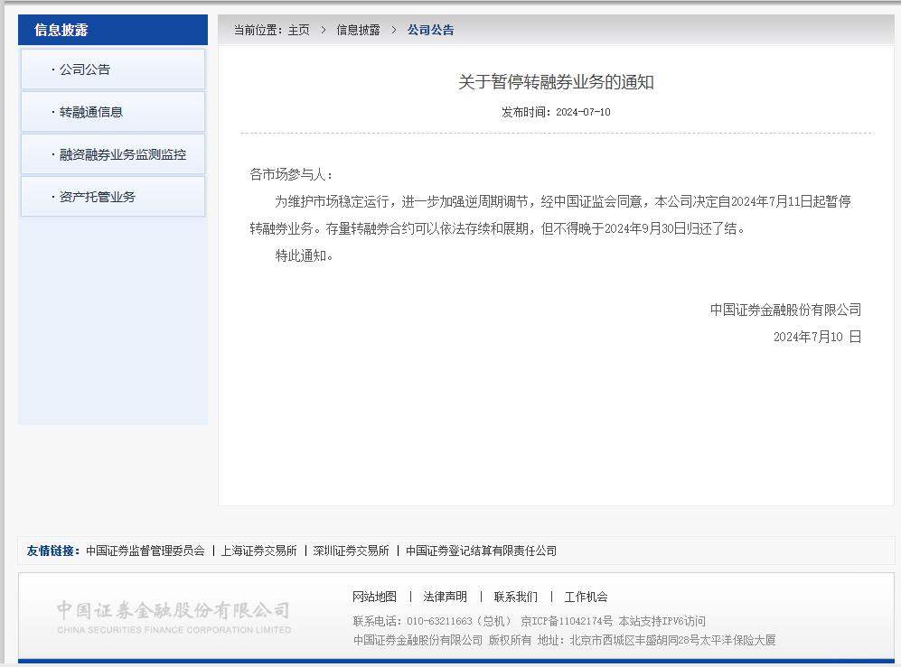Click the signature 中国证券金融股份有限公司 under notice
Image resolution: width=901 pixels, height=667 pixels.
[785, 310]
